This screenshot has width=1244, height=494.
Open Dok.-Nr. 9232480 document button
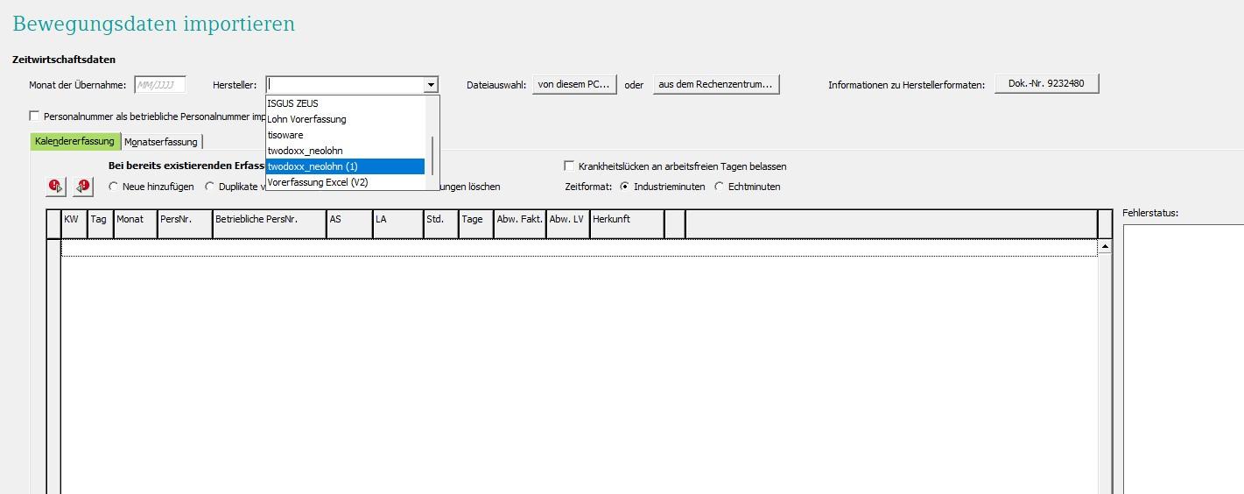[x=1046, y=83]
